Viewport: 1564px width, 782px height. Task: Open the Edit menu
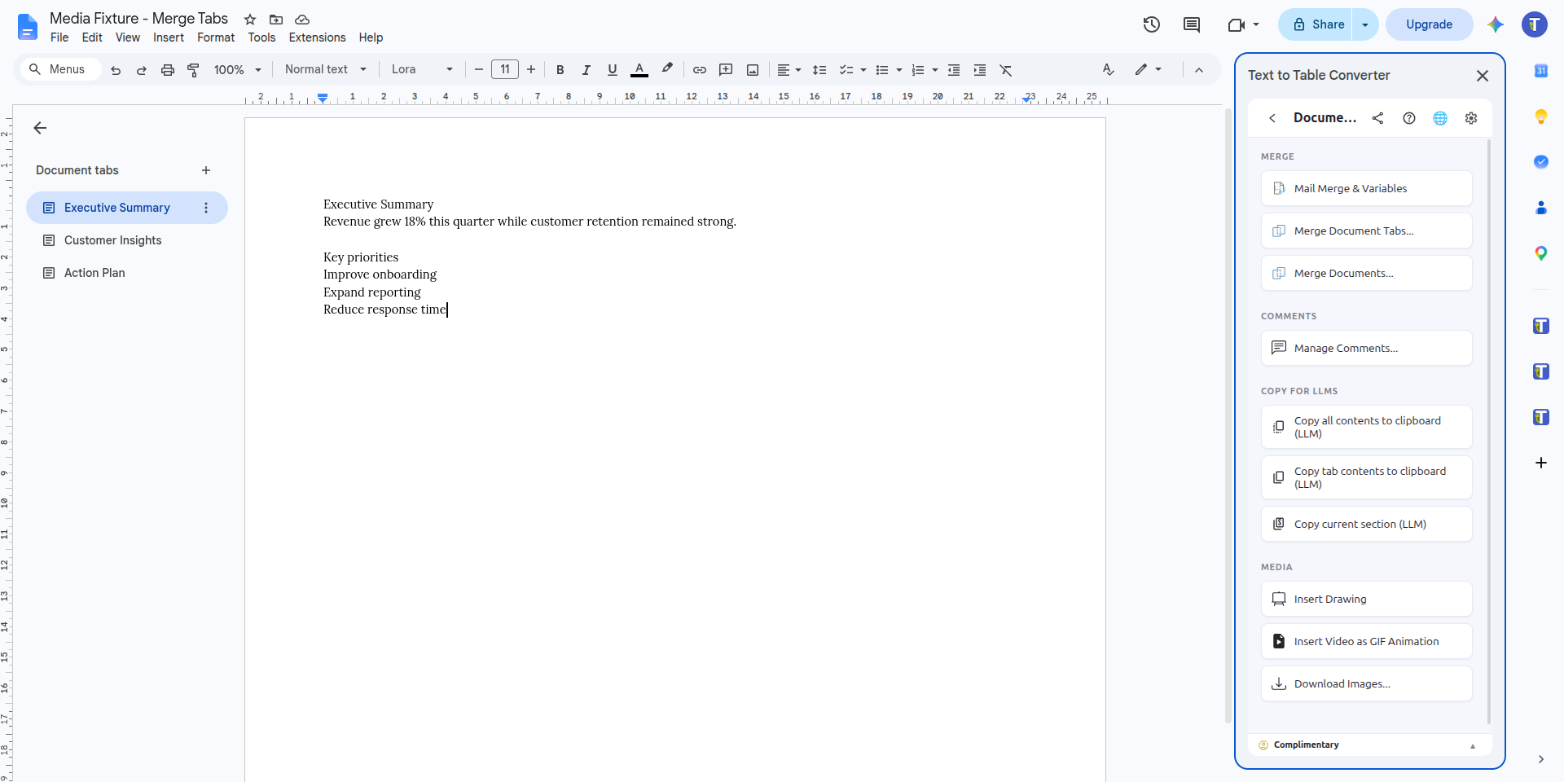point(92,37)
